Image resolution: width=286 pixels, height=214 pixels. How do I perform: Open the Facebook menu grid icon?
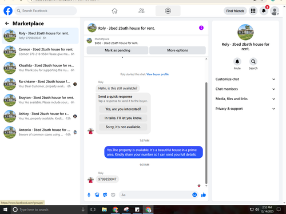tap(253, 11)
